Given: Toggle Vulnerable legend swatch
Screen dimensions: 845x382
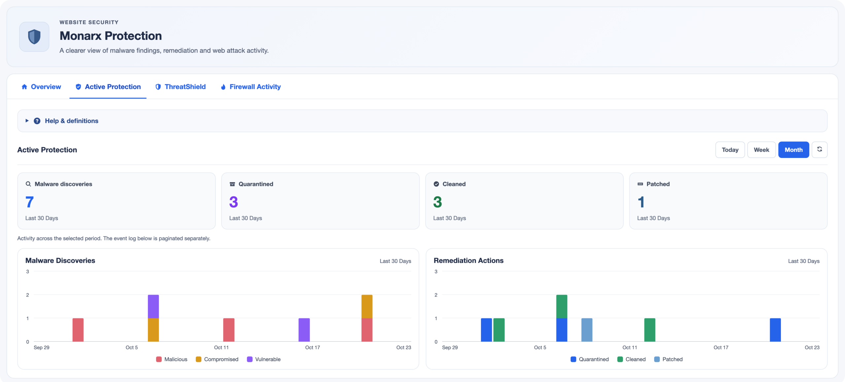Looking at the screenshot, I should pos(250,359).
